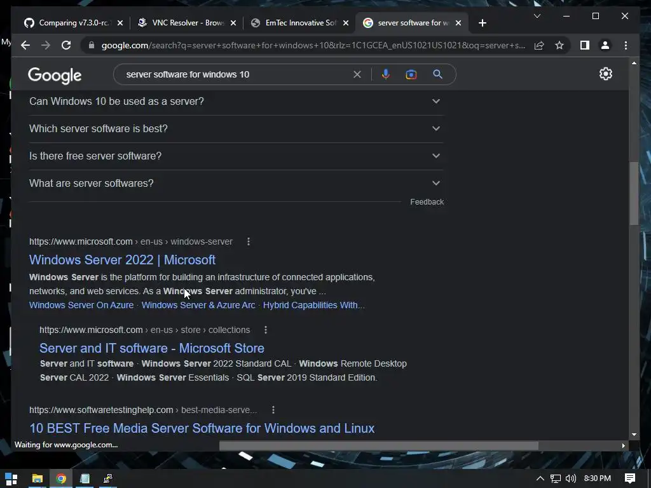Click into the Google search box
The height and width of the screenshot is (488, 651).
pos(236,74)
